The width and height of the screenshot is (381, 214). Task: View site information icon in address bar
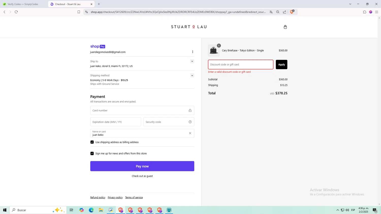coord(86,12)
